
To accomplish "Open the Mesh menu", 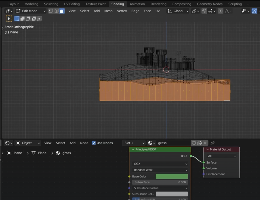I will pos(108,11).
